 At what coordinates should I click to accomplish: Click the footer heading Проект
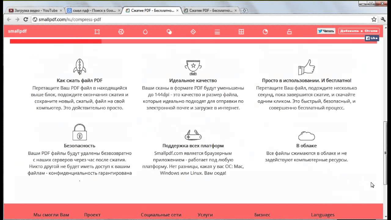coord(92,215)
